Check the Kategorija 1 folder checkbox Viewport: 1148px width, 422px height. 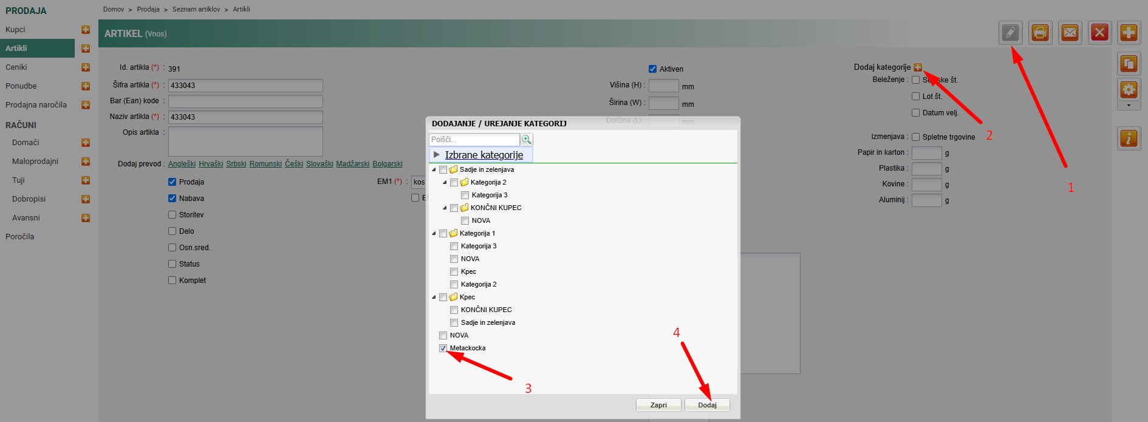coord(443,233)
